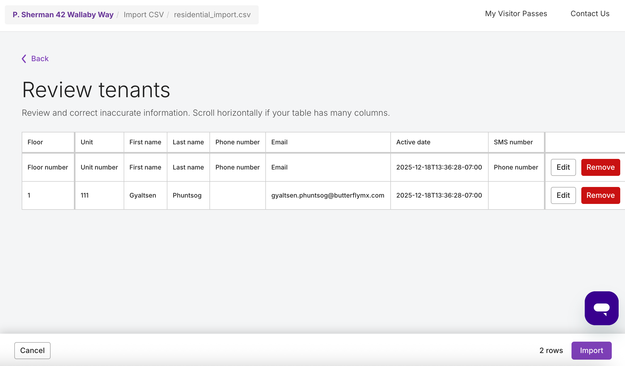Go back via Back link

[x=40, y=59]
